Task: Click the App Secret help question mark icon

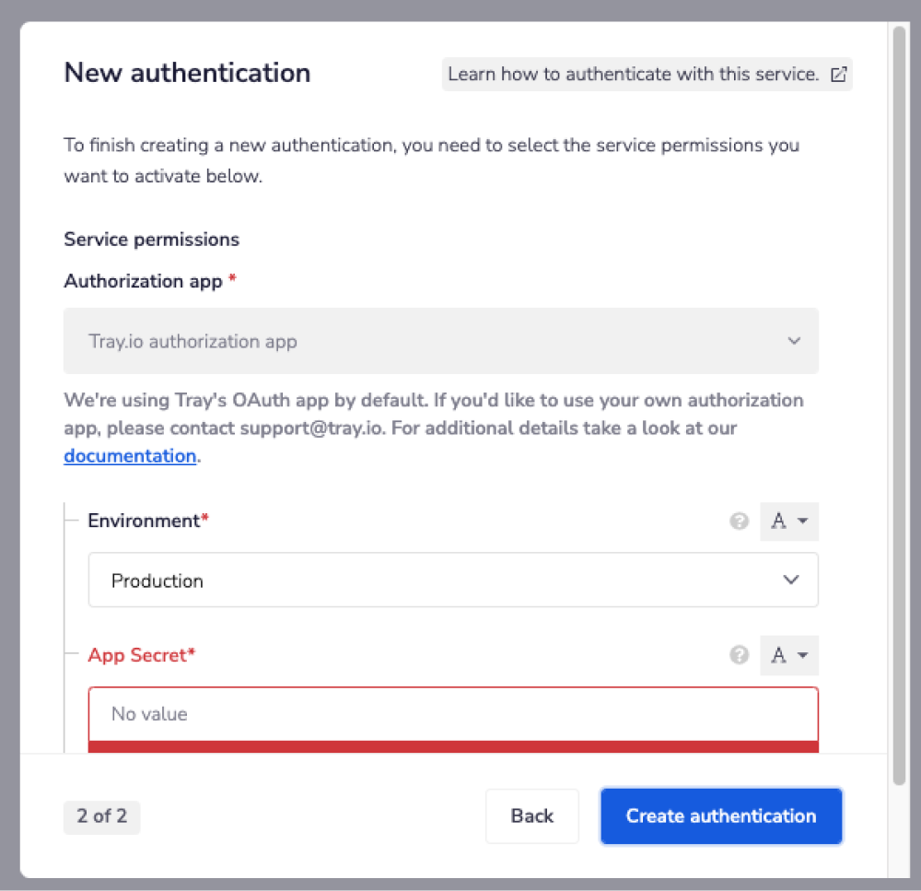Action: pos(740,655)
